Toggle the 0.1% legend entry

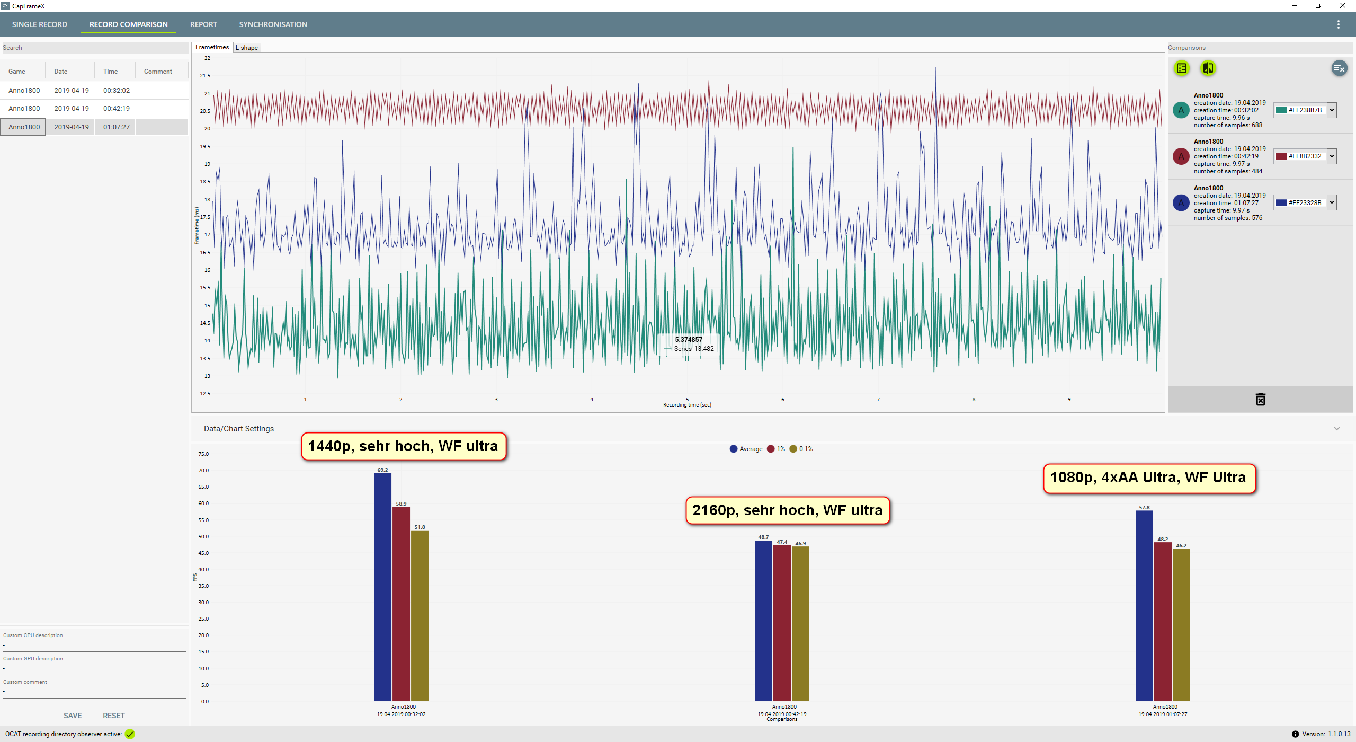(801, 449)
